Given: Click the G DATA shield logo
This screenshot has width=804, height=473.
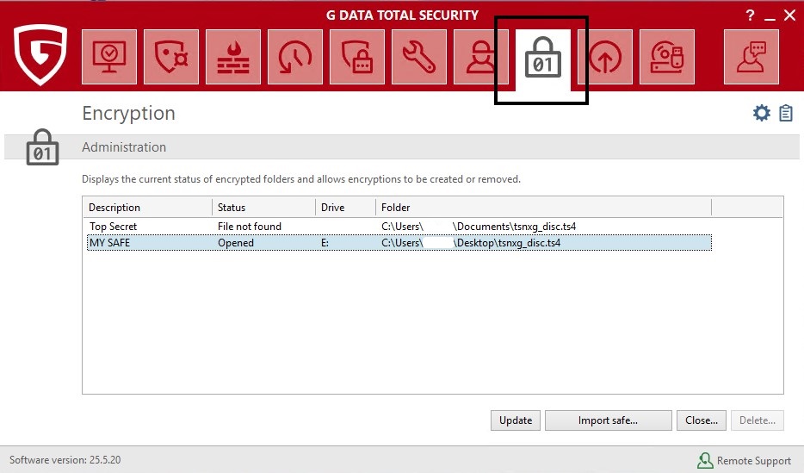Looking at the screenshot, I should click(x=40, y=54).
